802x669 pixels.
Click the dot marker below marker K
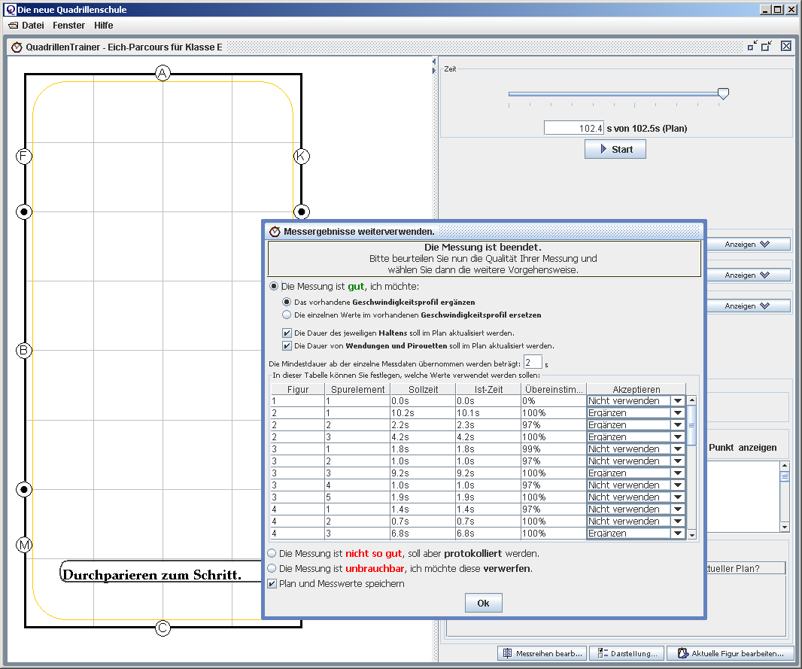[301, 211]
